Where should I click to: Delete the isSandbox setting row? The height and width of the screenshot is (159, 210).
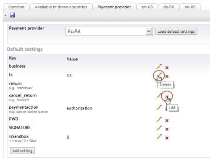(x=167, y=138)
